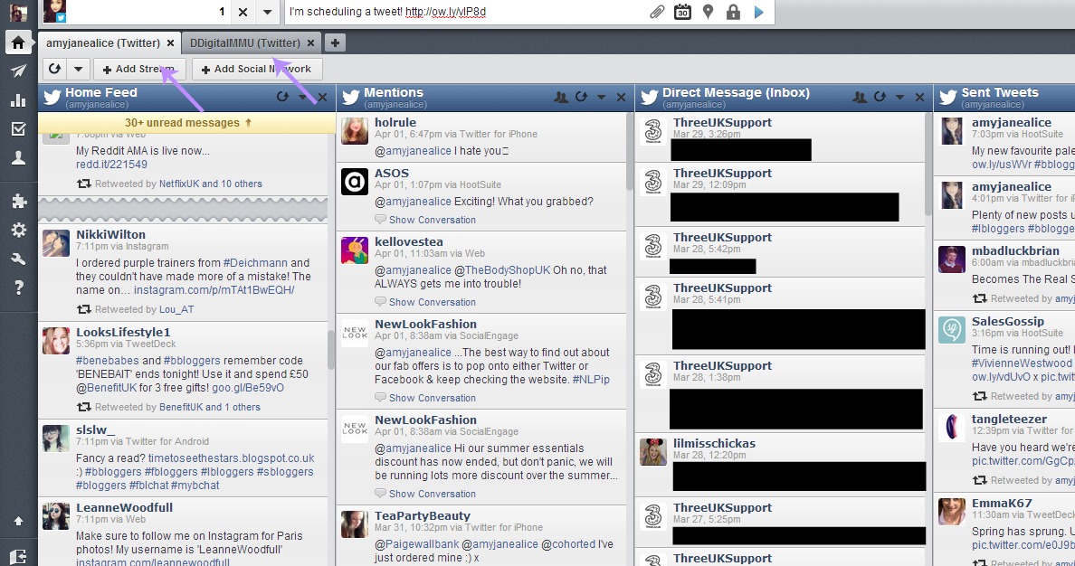Open the NikkiWilton avatar in Home Feed
This screenshot has width=1075, height=566.
tap(55, 243)
